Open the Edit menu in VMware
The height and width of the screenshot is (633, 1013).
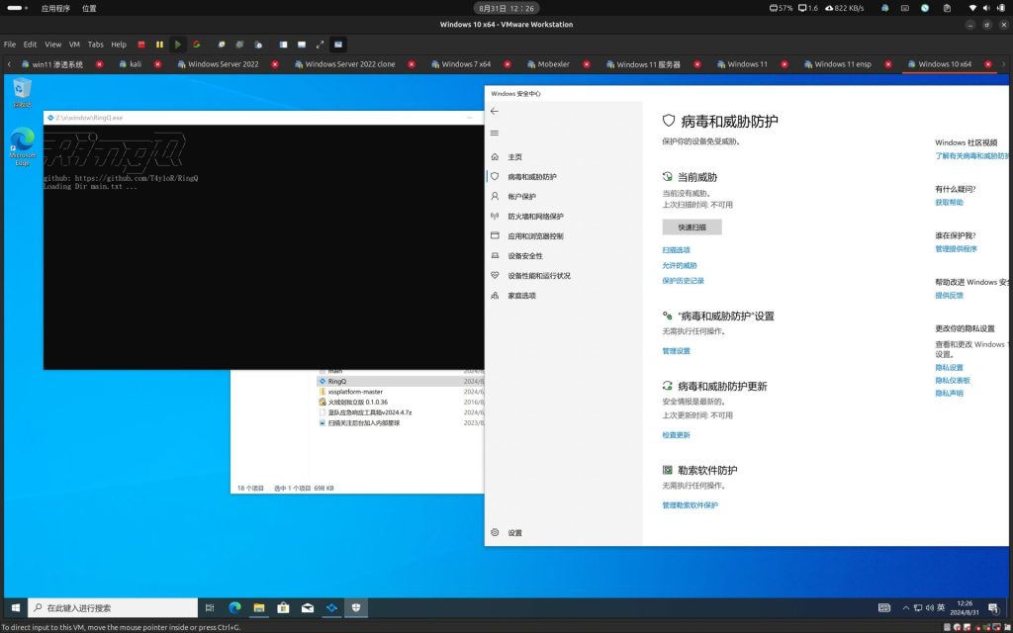tap(31, 45)
